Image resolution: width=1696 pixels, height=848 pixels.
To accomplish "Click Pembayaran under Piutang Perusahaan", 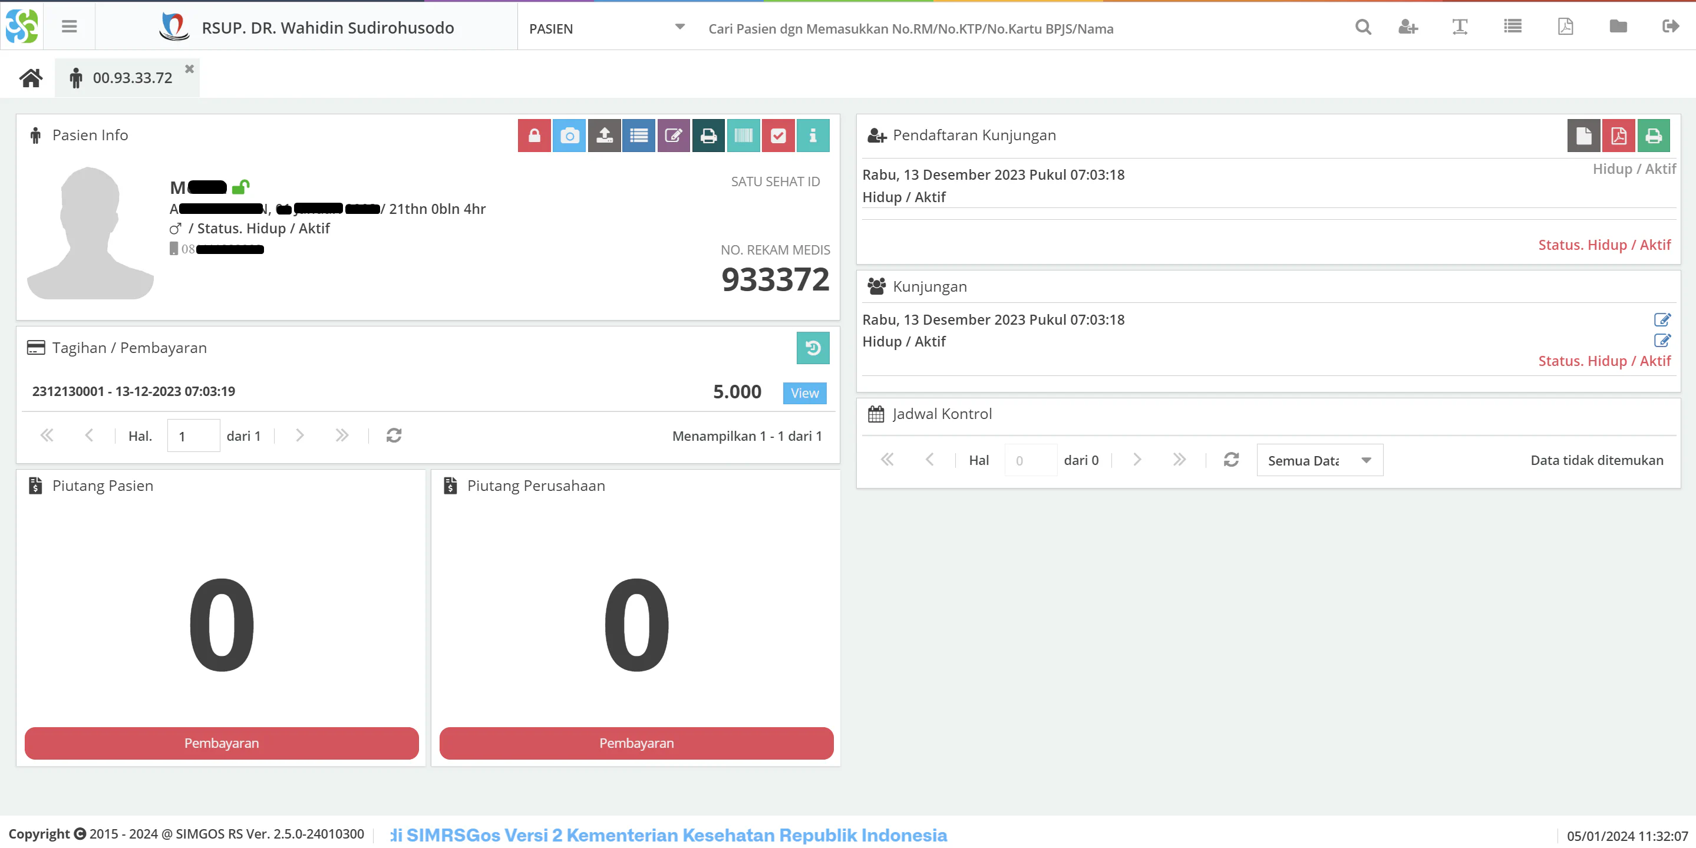I will click(x=636, y=743).
